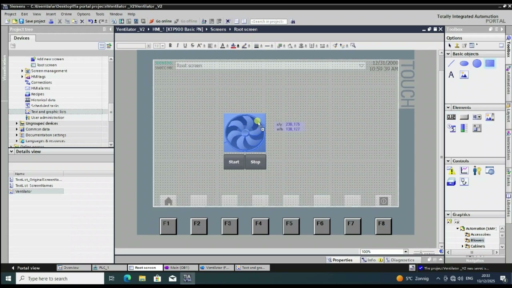
Task: Select the HTML browser control
Action: coord(490,171)
